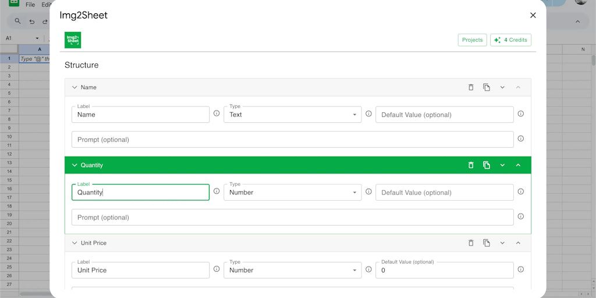The width and height of the screenshot is (596, 298).
Task: Delete the Unit Price field
Action: tap(471, 243)
